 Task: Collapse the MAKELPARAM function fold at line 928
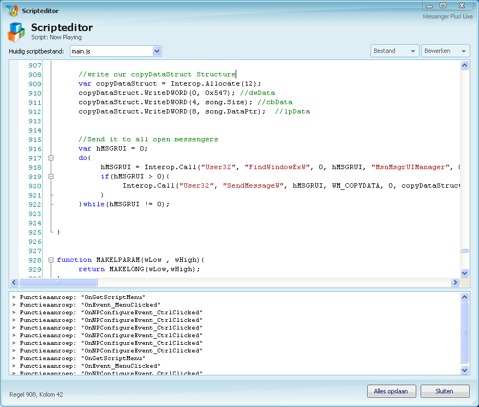51,260
